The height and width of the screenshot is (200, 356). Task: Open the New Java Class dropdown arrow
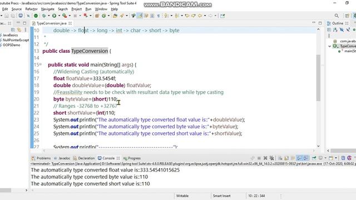(x=108, y=16)
